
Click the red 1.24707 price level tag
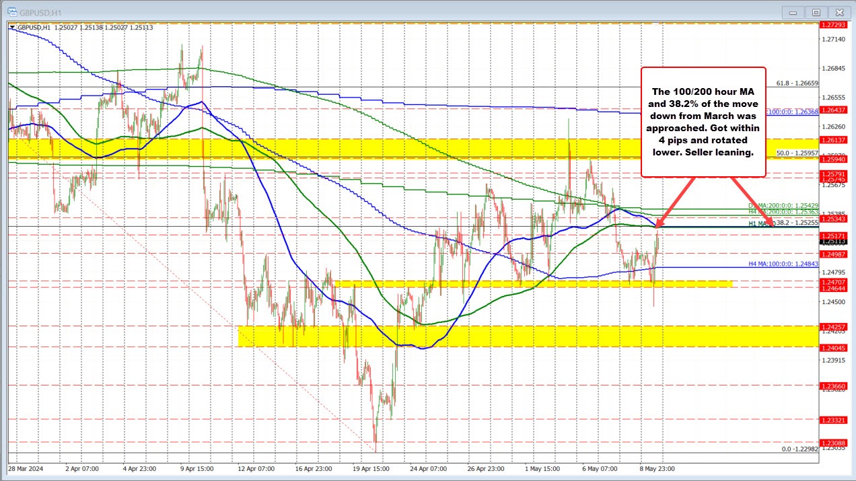click(833, 282)
